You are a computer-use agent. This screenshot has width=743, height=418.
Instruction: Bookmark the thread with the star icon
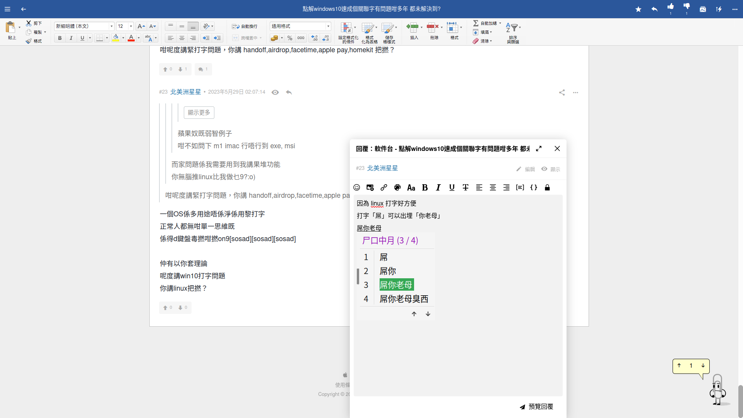(x=639, y=9)
